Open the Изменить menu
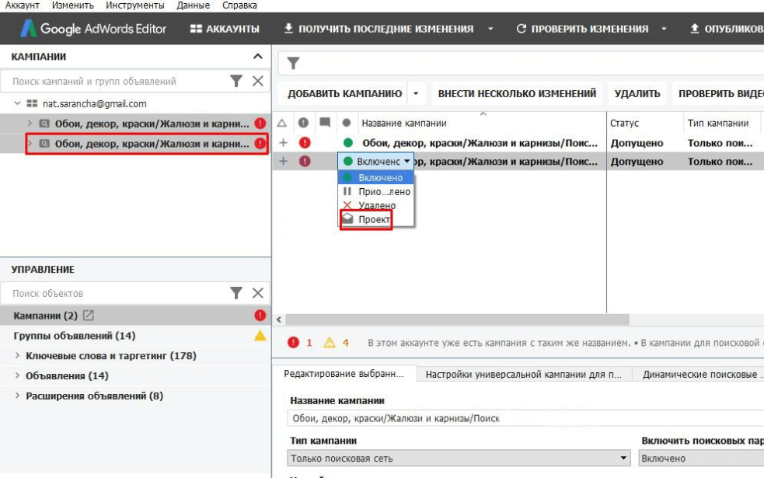764x478 pixels. pyautogui.click(x=72, y=5)
